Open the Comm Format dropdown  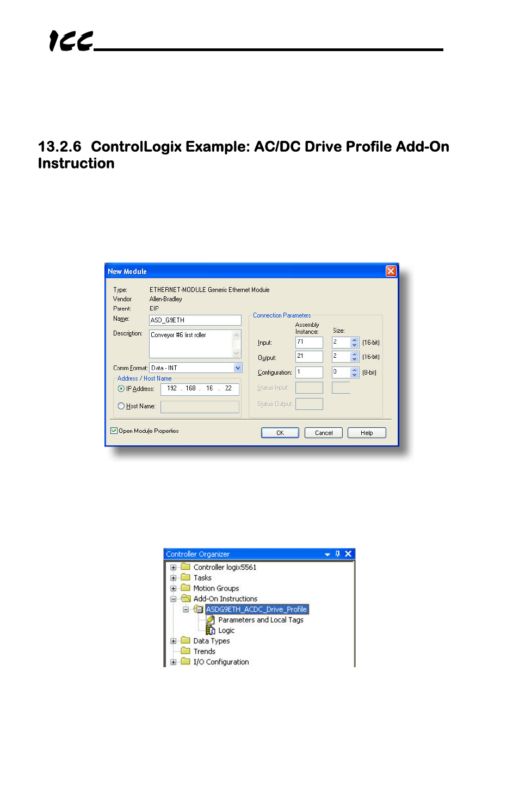[237, 368]
